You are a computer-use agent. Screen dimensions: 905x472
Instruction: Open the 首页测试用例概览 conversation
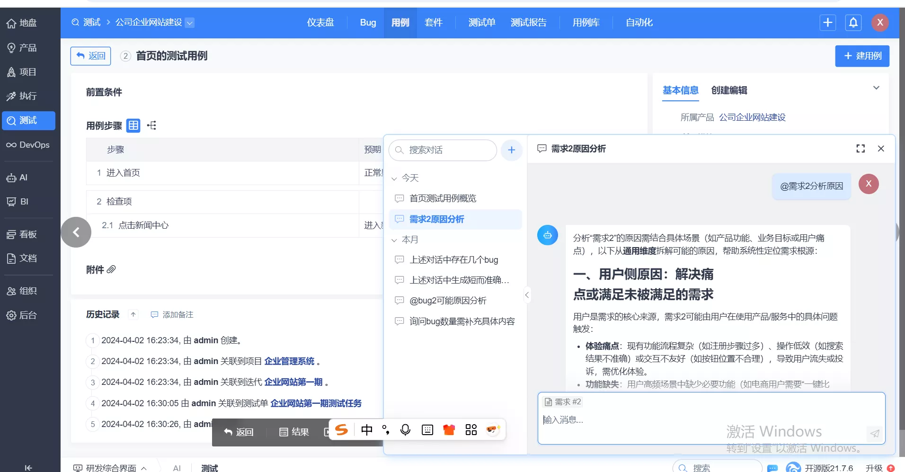tap(443, 198)
